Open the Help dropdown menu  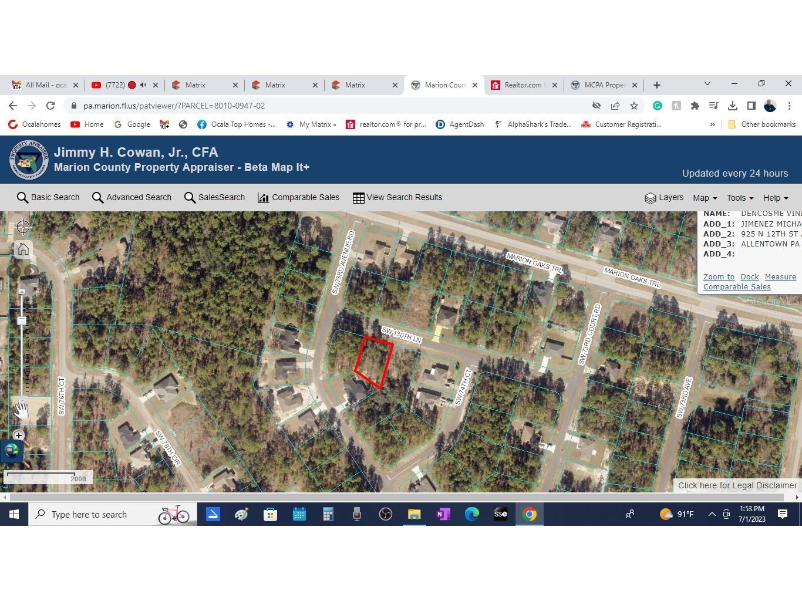(x=775, y=197)
